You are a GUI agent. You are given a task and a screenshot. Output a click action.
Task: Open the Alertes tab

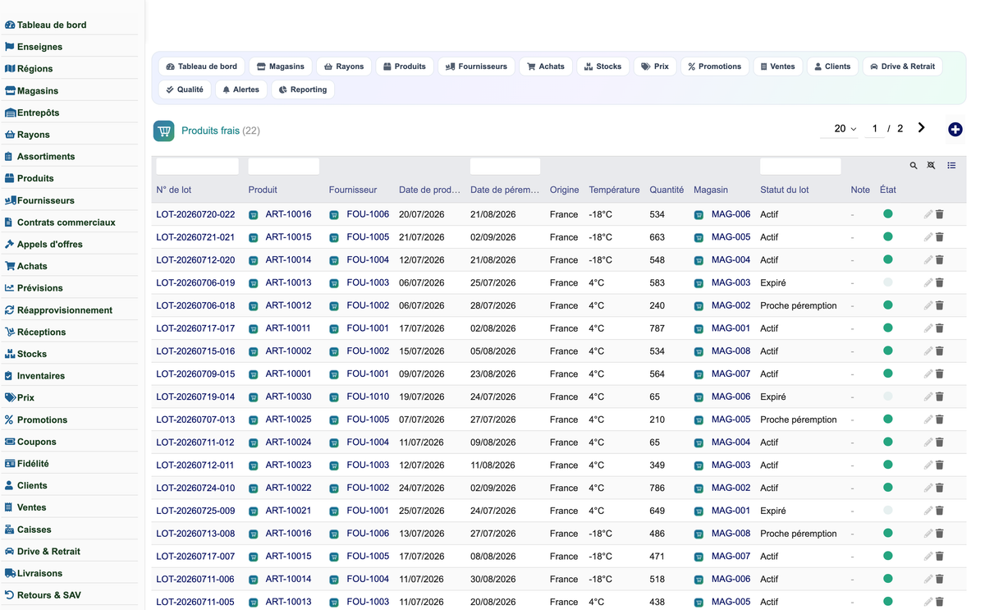point(241,89)
